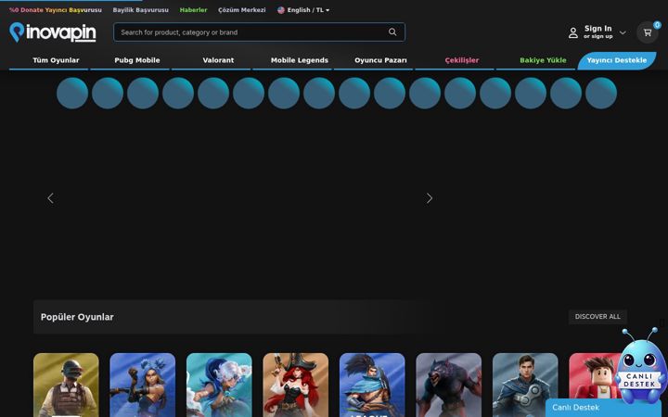Click the search magnifier icon
The width and height of the screenshot is (668, 417).
point(392,32)
